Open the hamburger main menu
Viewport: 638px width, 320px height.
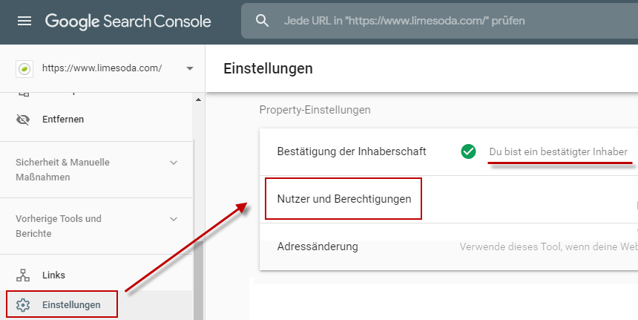tap(24, 21)
